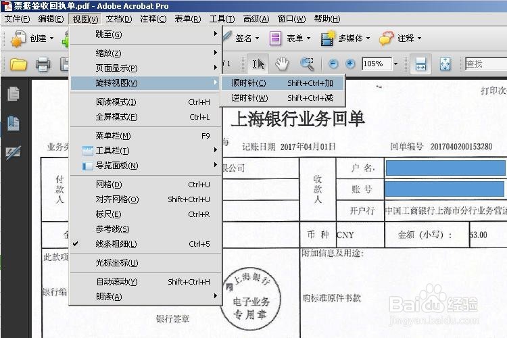The height and width of the screenshot is (338, 507).
Task: Choose the Marquee Zoom magnifier tool
Action: [x=306, y=64]
